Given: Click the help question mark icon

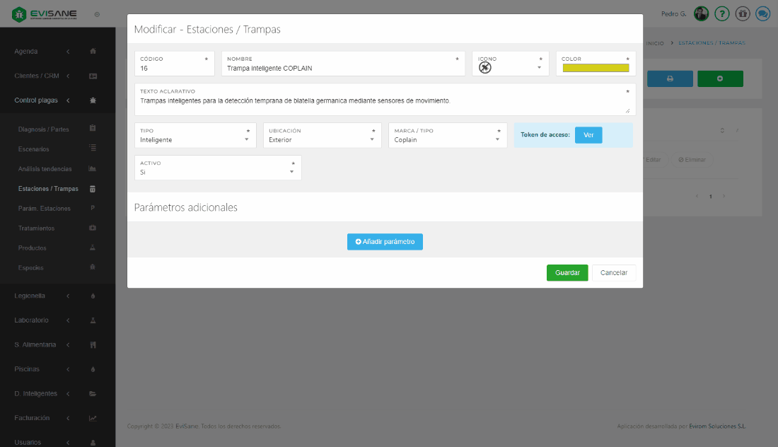Looking at the screenshot, I should tap(721, 14).
